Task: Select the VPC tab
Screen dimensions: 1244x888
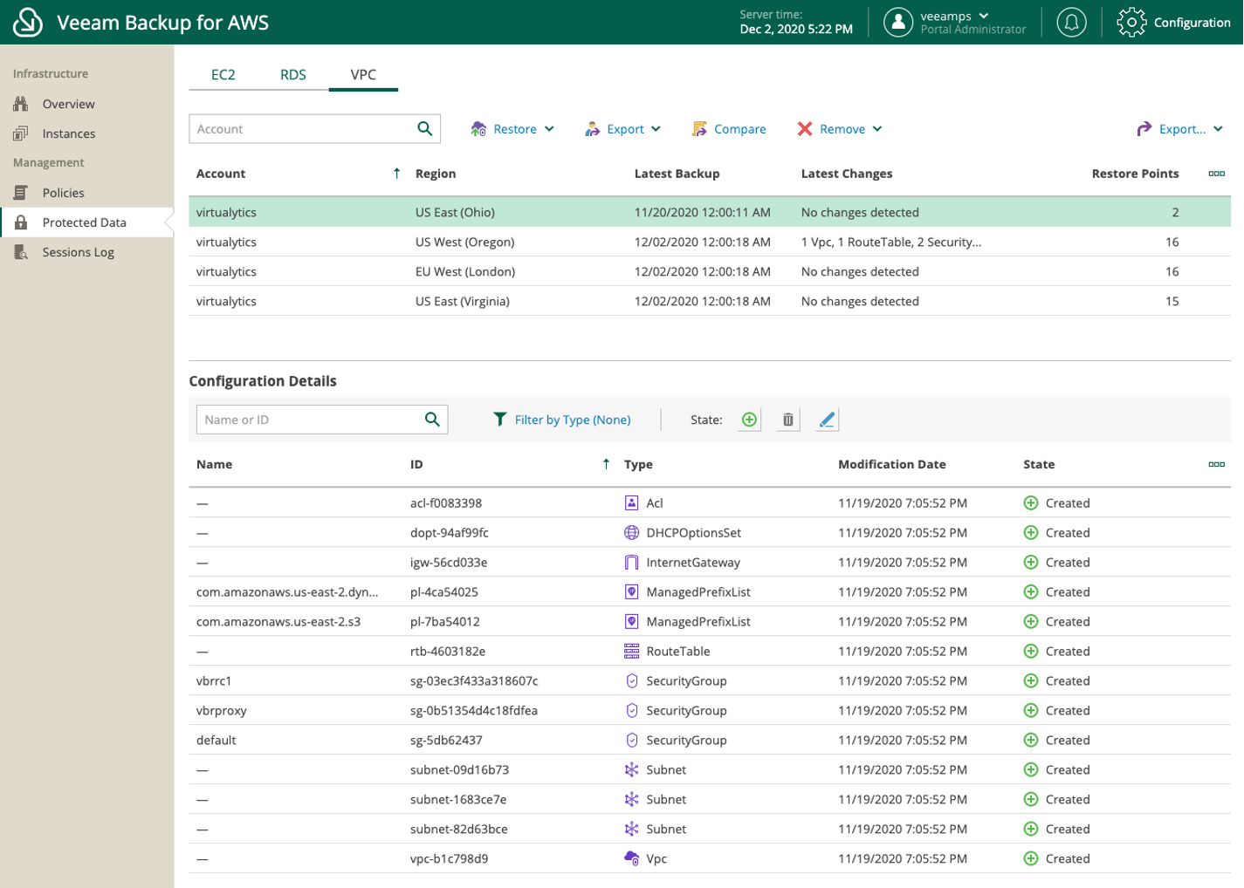Action: pyautogui.click(x=363, y=75)
